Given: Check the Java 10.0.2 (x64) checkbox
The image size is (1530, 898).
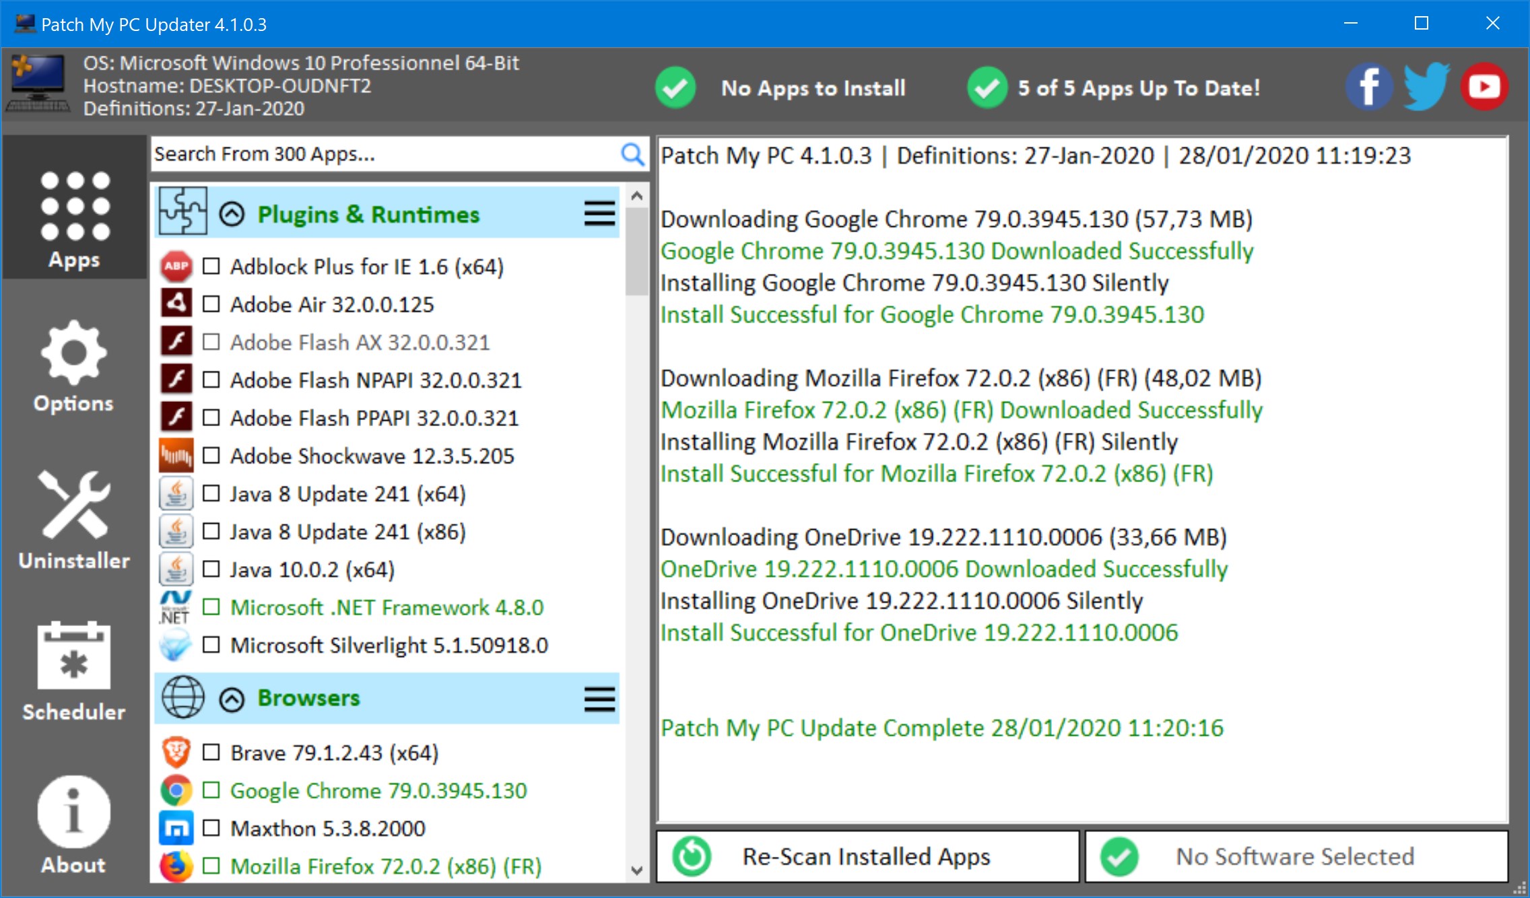Looking at the screenshot, I should click(x=211, y=569).
